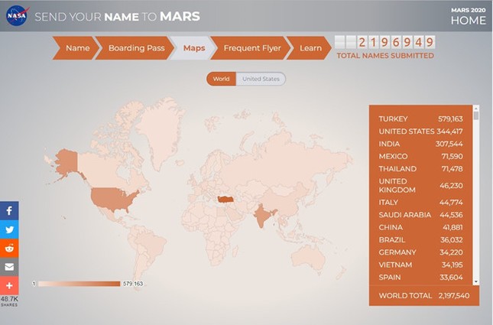493x325 pixels.
Task: Click the VIETNAM 34,195 row
Action: (420, 265)
